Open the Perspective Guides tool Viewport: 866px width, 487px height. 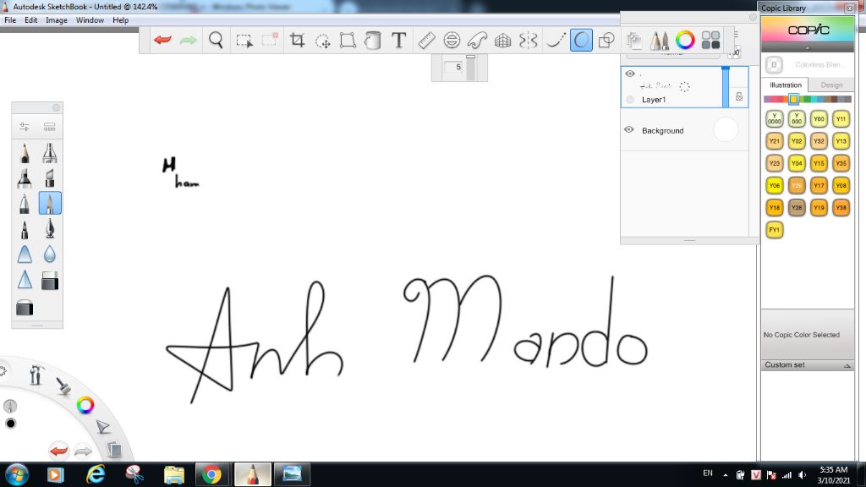502,41
